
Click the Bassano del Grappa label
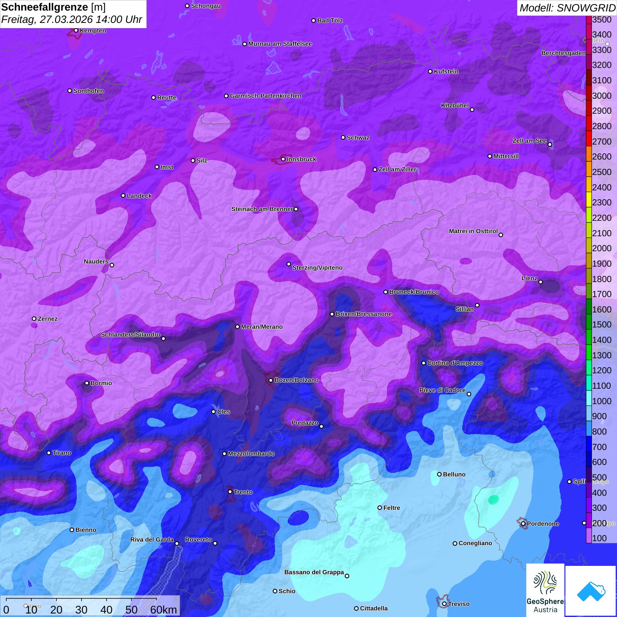[x=314, y=572]
